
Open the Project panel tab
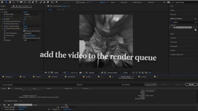click(x=3, y=6)
